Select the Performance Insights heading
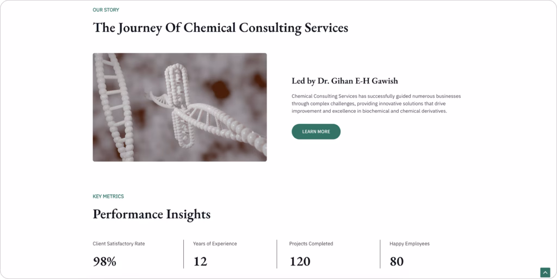The height and width of the screenshot is (279, 557). (x=152, y=214)
